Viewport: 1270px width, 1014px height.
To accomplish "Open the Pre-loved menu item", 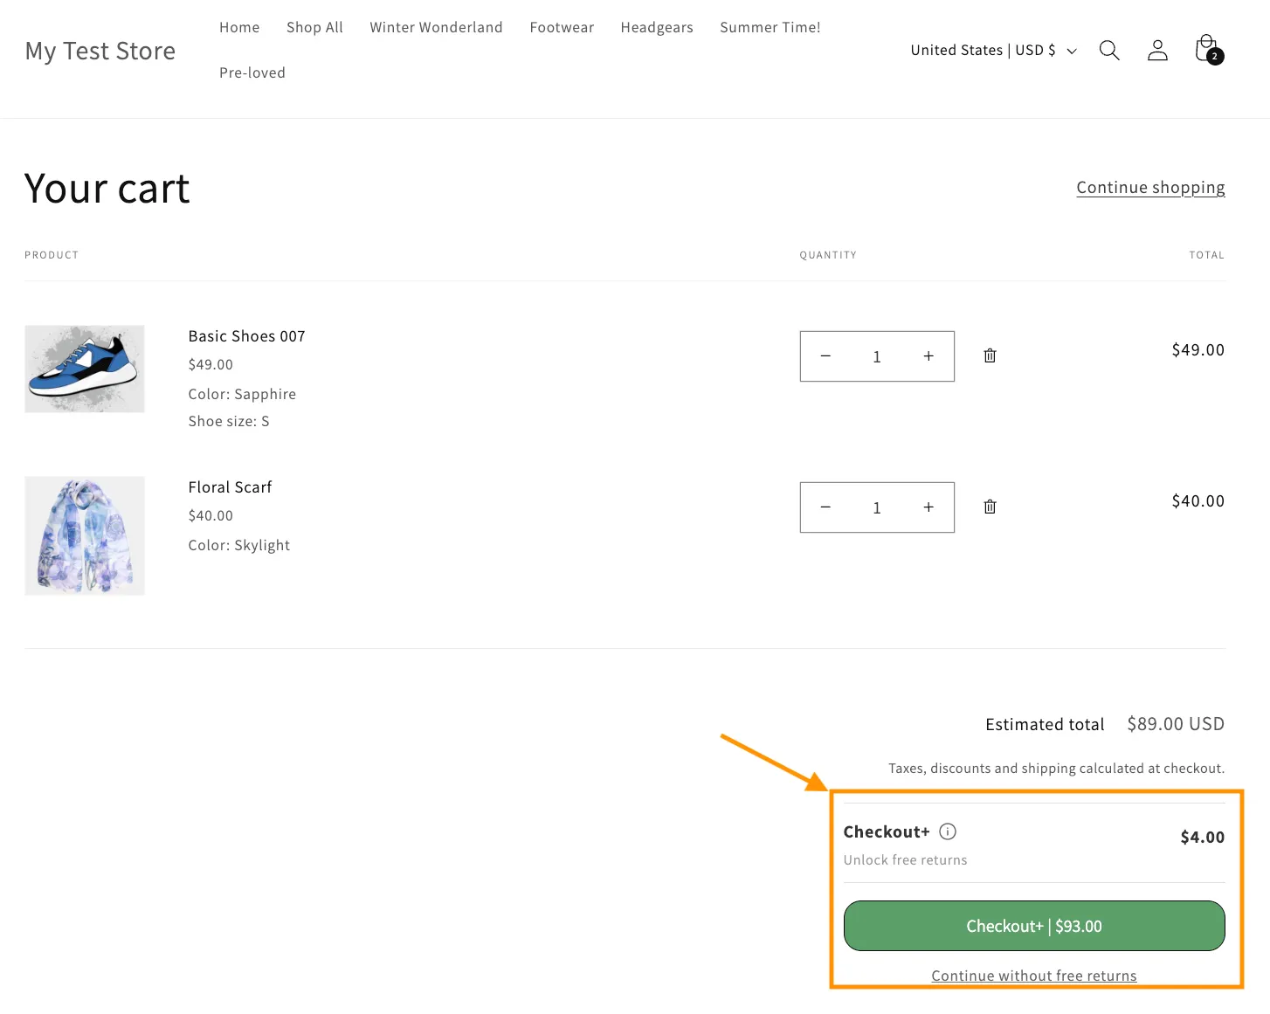I will click(252, 72).
